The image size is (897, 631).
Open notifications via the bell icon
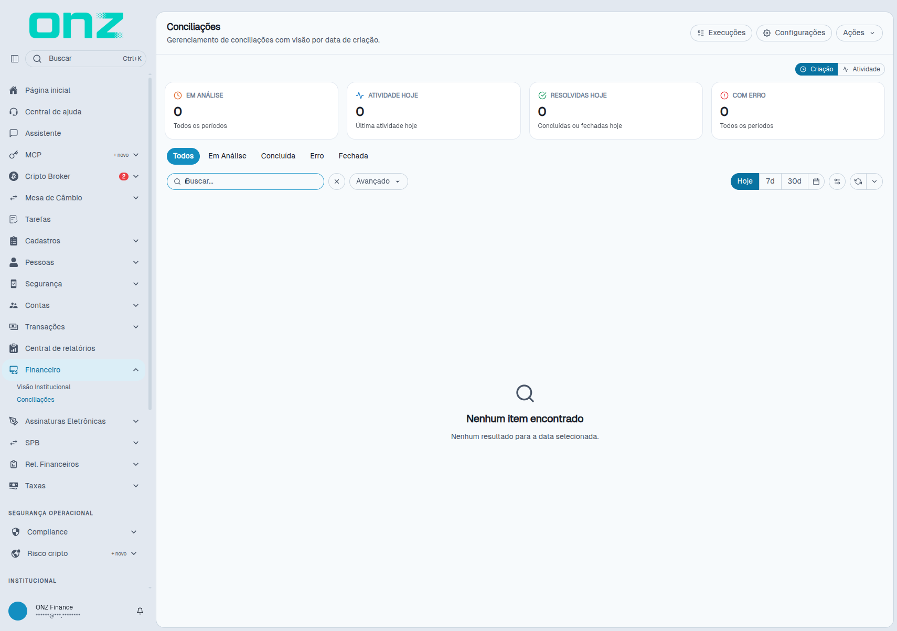(140, 611)
